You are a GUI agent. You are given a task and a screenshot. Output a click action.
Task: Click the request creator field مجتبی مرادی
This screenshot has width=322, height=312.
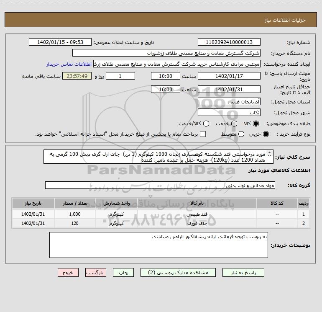coord(177,64)
